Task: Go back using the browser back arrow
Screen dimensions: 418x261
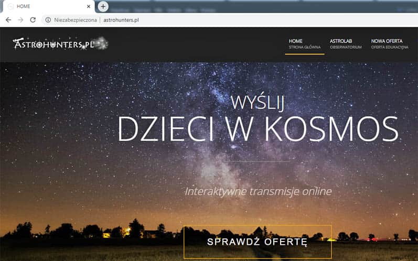Action: (x=8, y=20)
